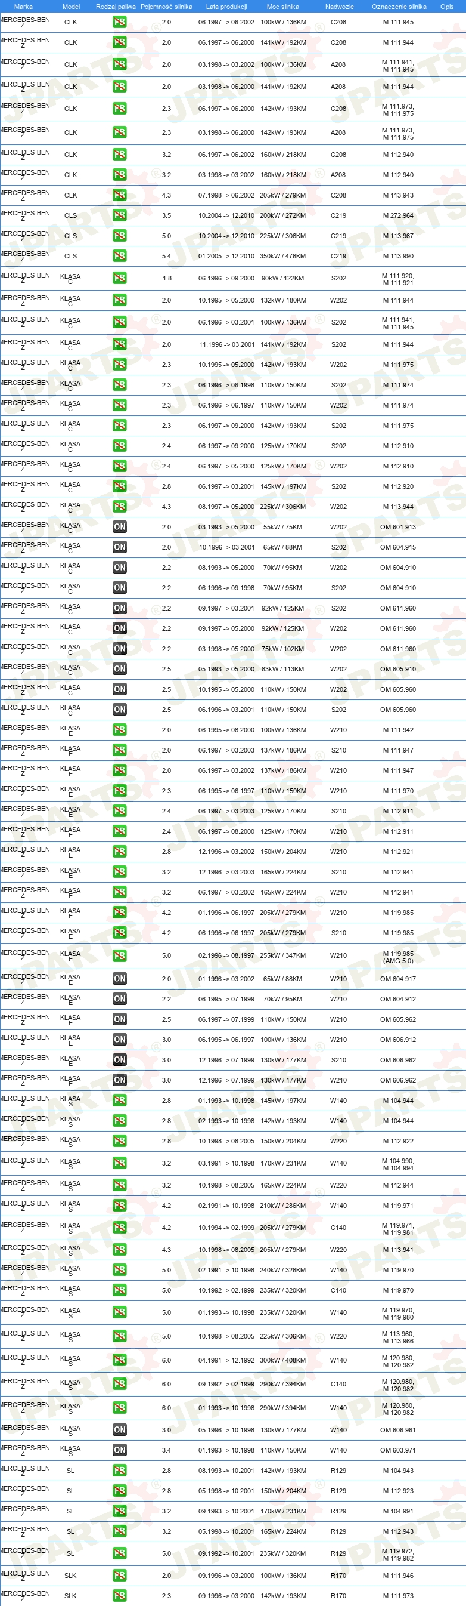
Task: Click the Lata produkcji column header
Action: [x=226, y=7]
